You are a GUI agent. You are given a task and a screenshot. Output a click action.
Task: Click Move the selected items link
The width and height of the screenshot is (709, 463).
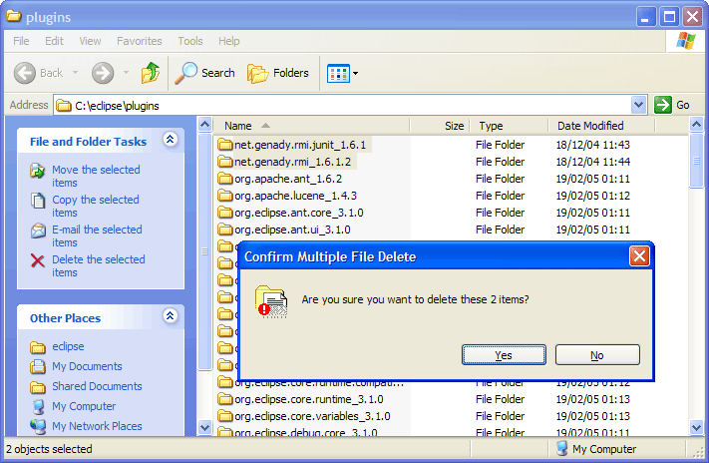tap(96, 176)
